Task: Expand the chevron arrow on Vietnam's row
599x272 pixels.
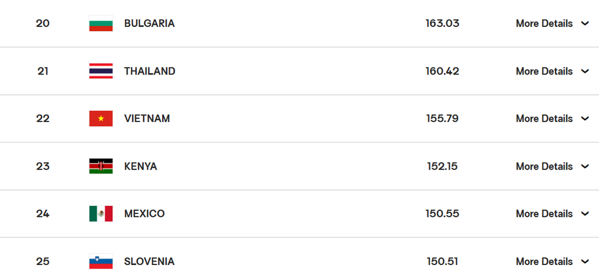Action: [x=585, y=118]
